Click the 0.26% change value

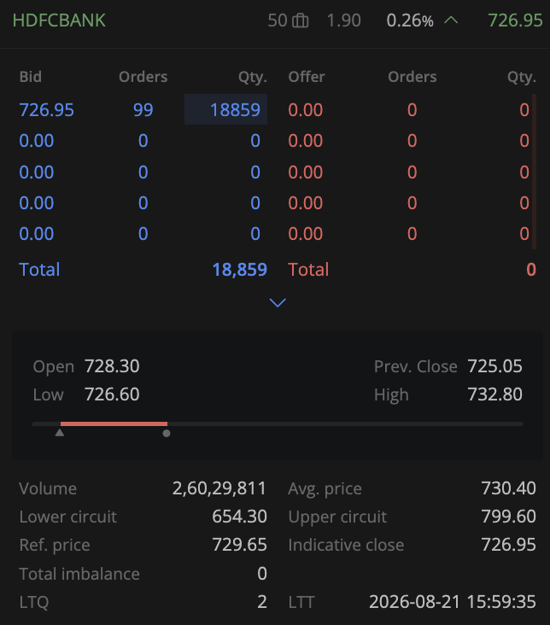point(410,20)
